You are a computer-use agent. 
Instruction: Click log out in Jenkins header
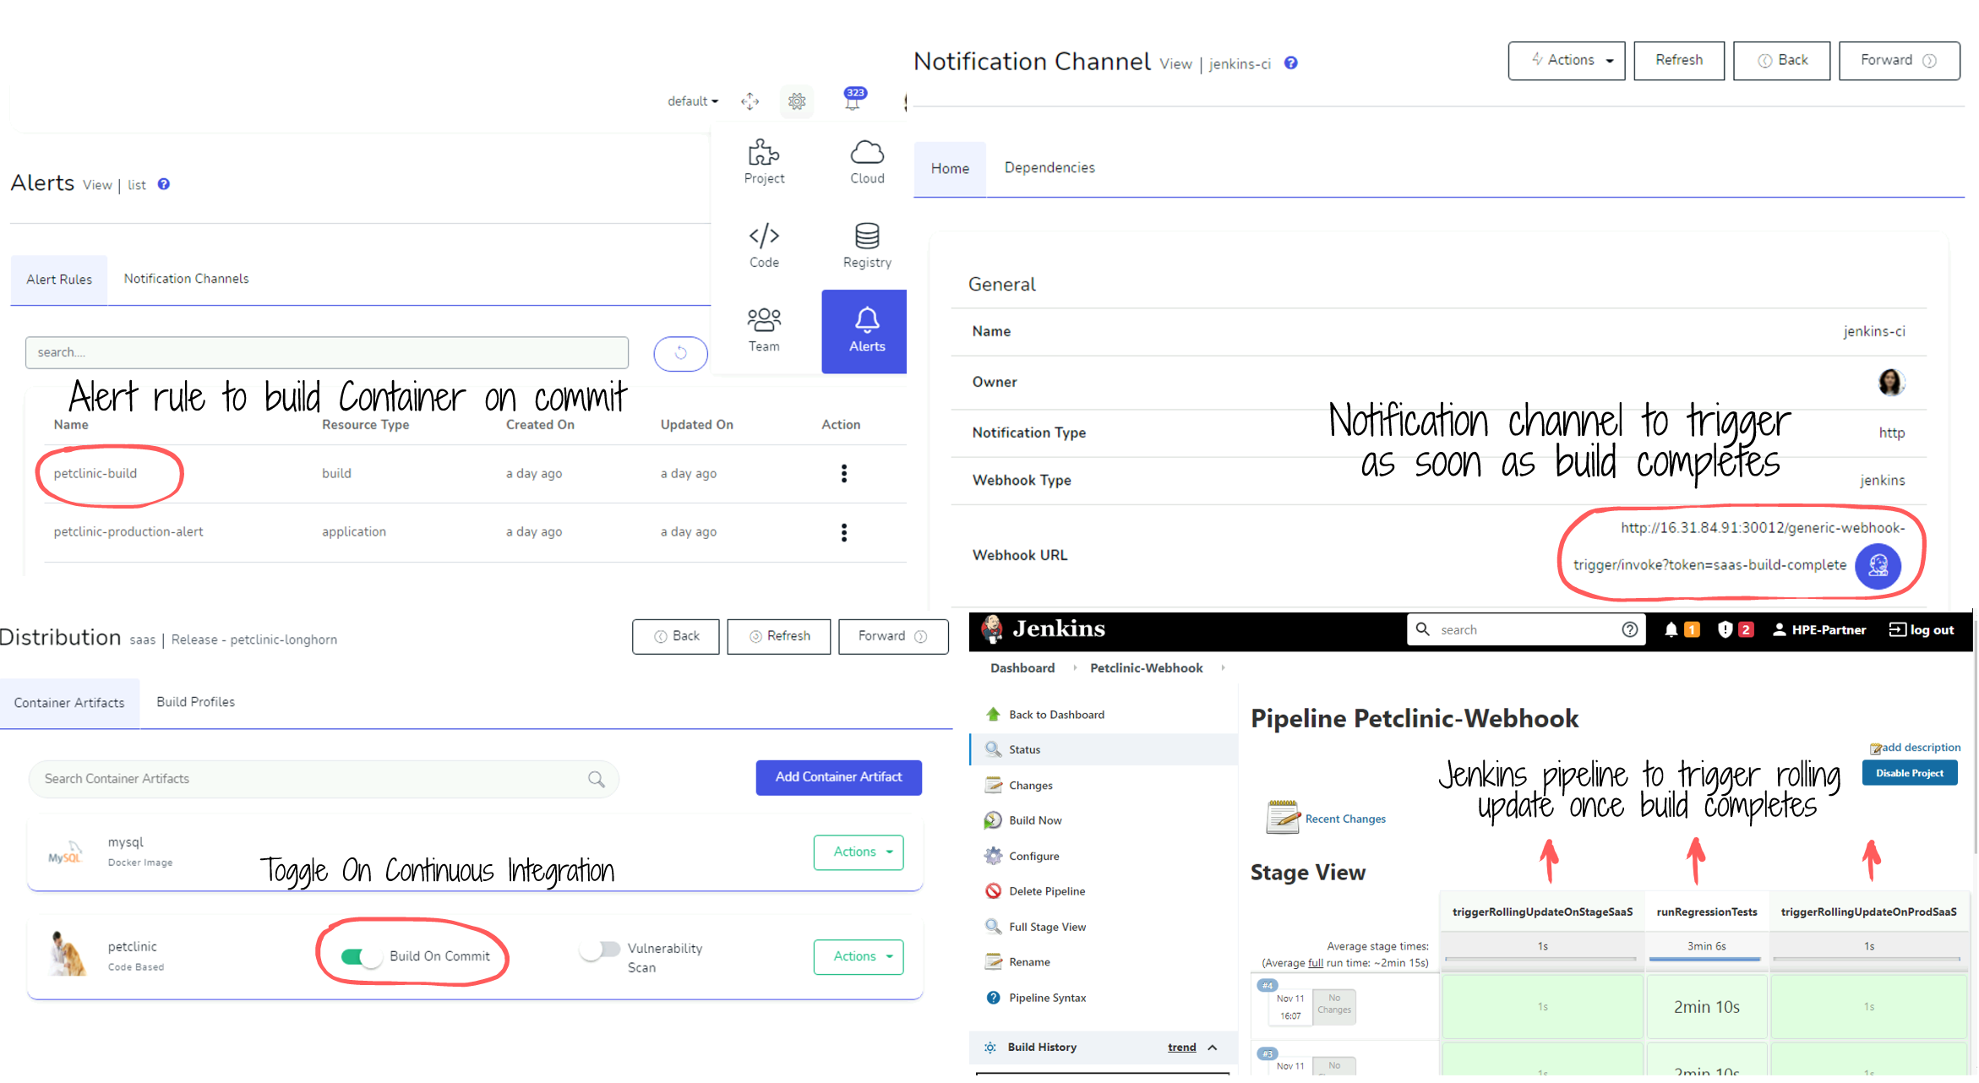[x=1922, y=629]
